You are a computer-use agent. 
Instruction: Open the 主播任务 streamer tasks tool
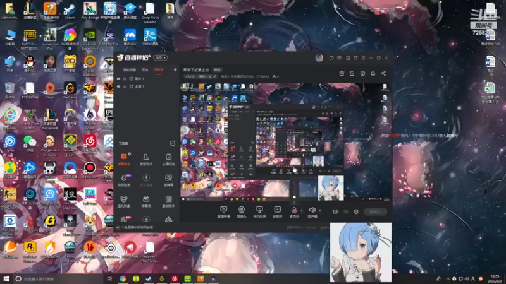[168, 160]
